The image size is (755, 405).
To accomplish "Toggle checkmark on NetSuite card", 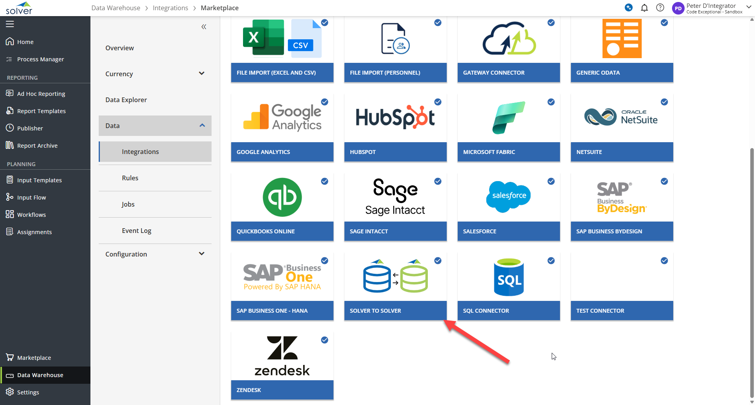I will pos(664,102).
